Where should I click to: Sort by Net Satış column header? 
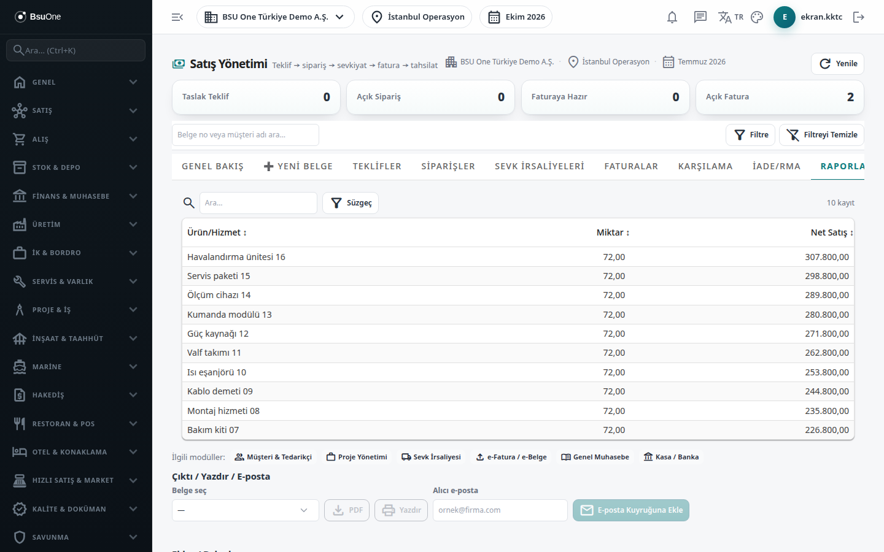(x=832, y=232)
